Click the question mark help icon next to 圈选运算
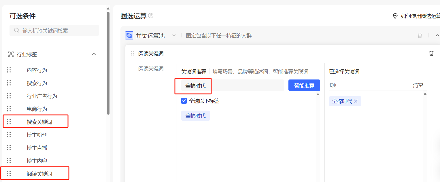Screen dimensions: 440x182 coord(151,16)
